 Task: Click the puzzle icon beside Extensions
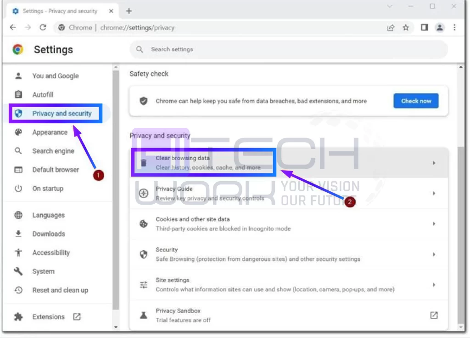(x=18, y=317)
